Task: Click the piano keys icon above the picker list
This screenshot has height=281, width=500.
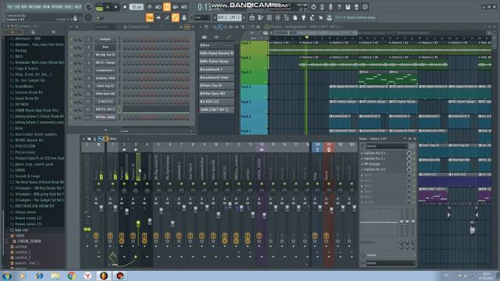Action: pos(204,37)
